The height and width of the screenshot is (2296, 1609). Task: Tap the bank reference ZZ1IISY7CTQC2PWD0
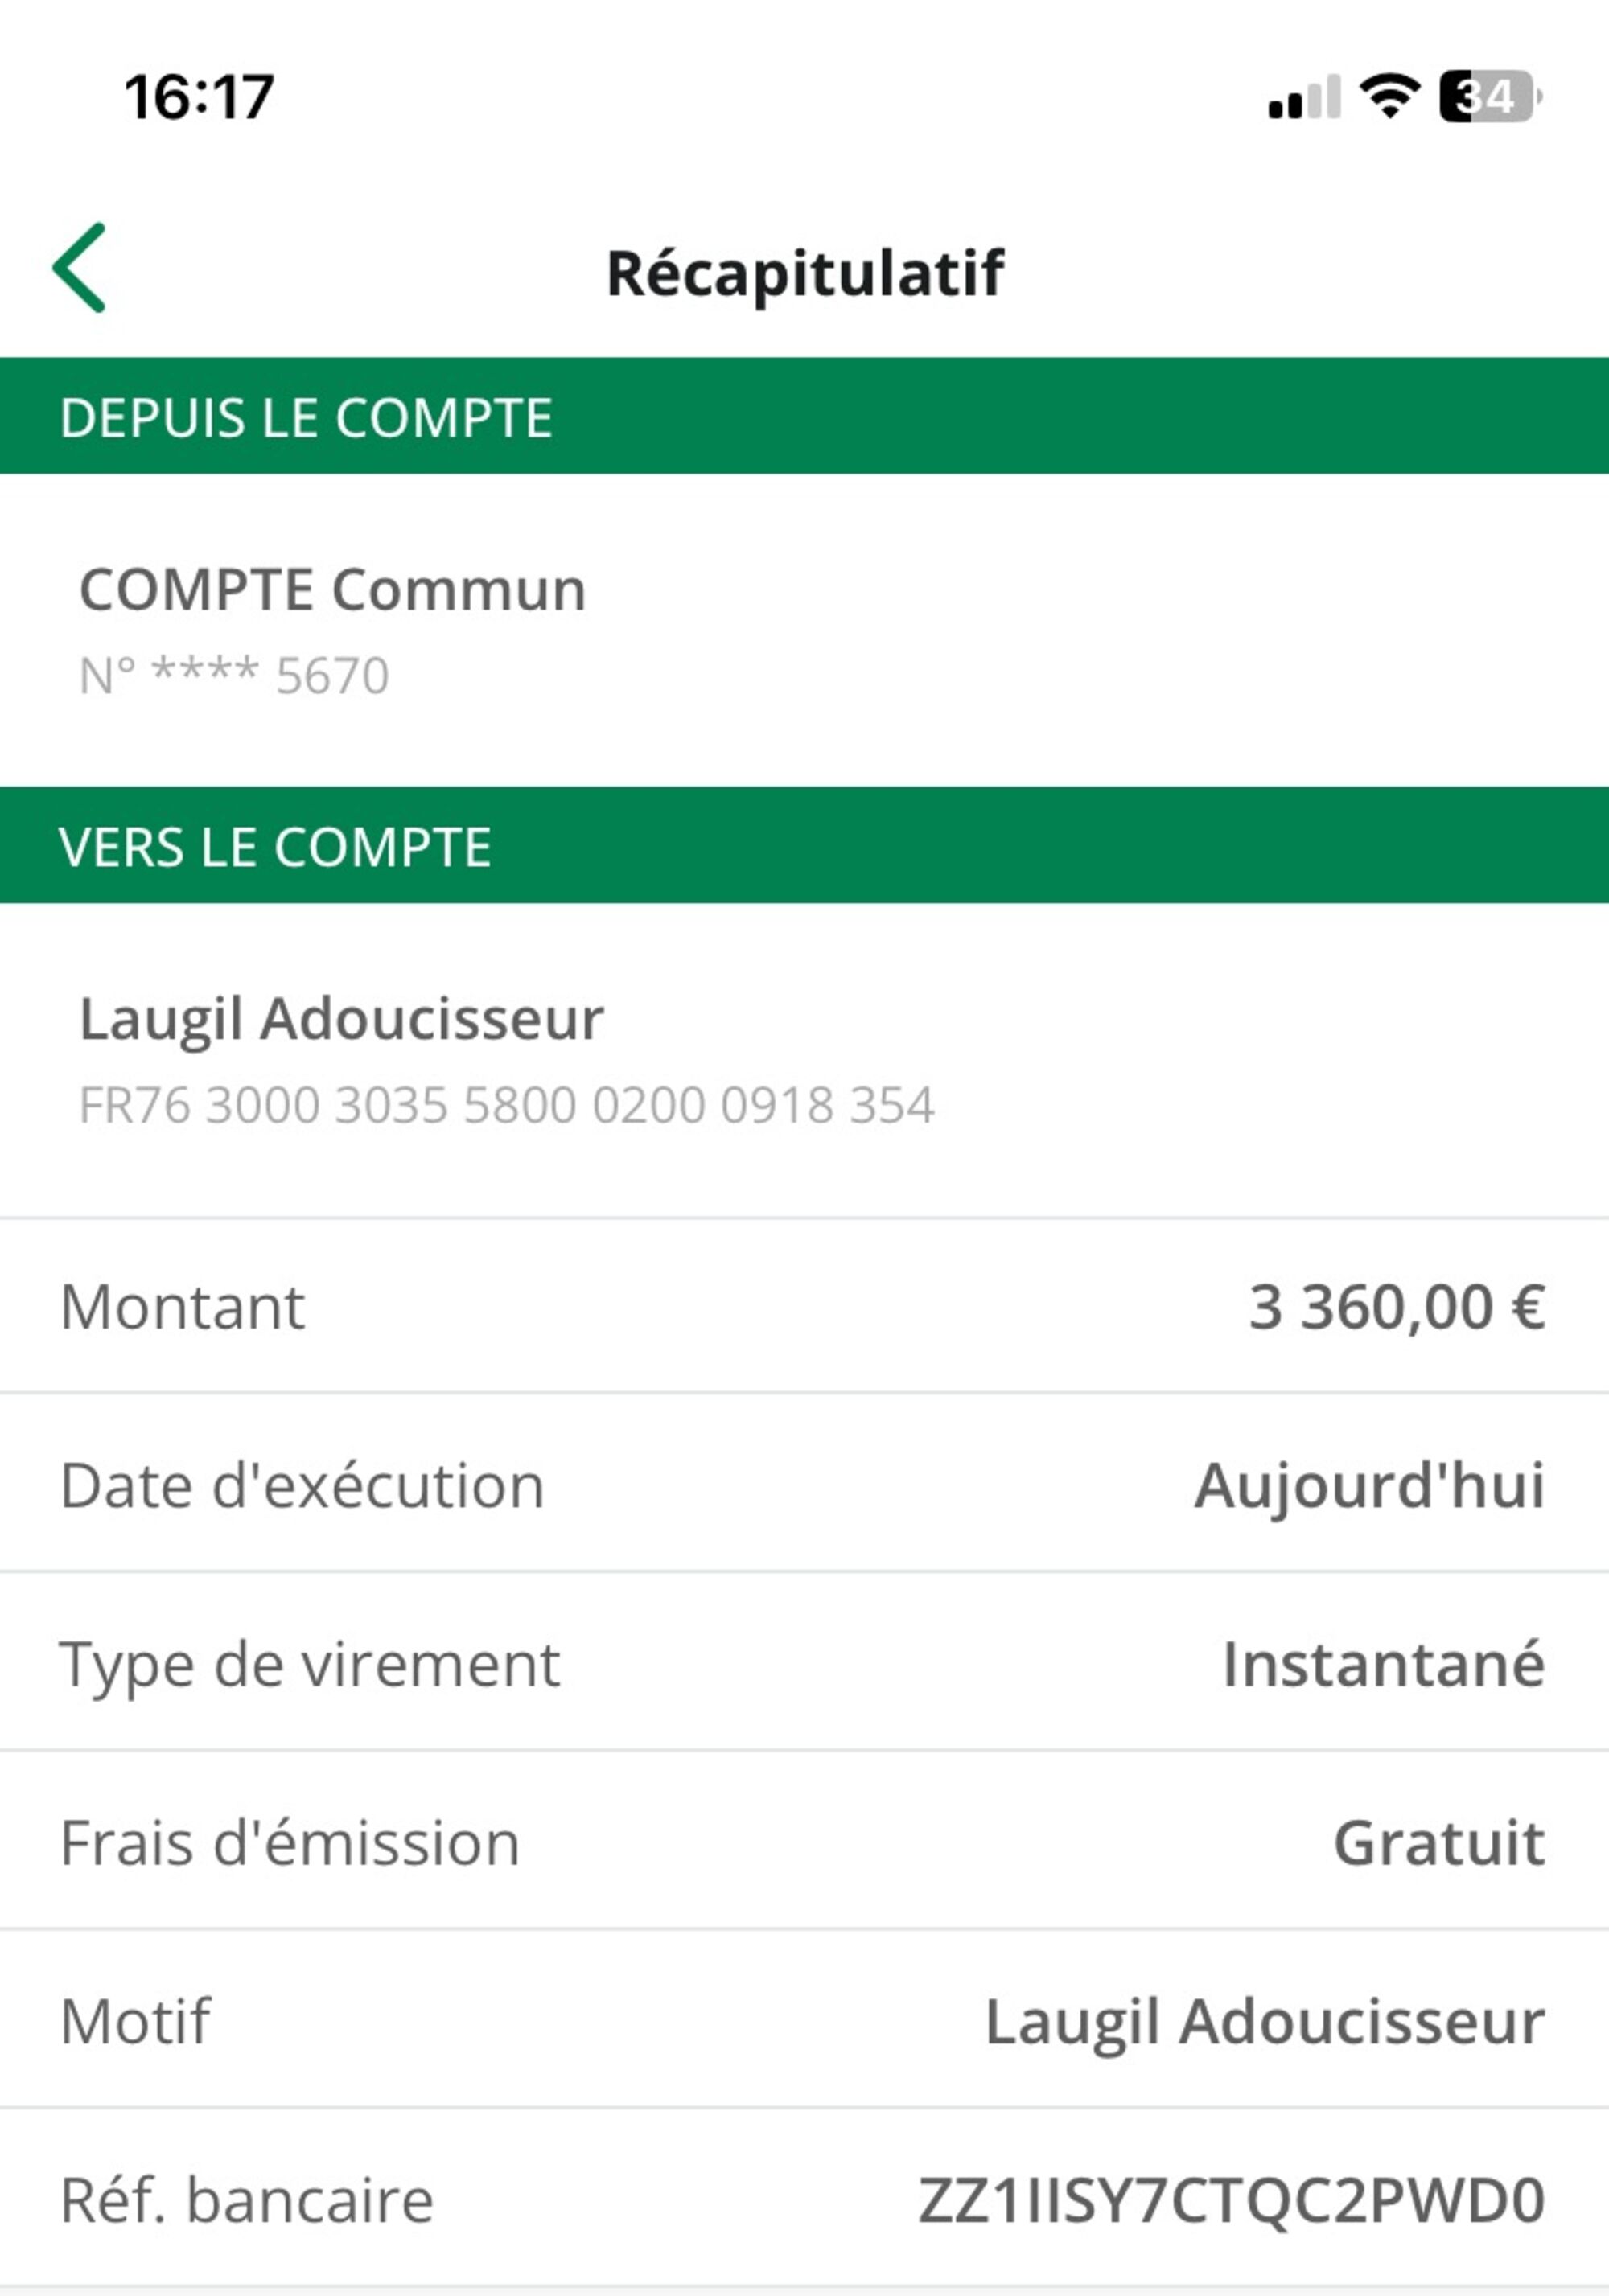pyautogui.click(x=1232, y=2201)
